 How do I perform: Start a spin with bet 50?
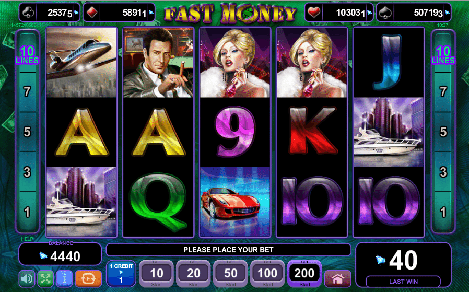coord(231,273)
